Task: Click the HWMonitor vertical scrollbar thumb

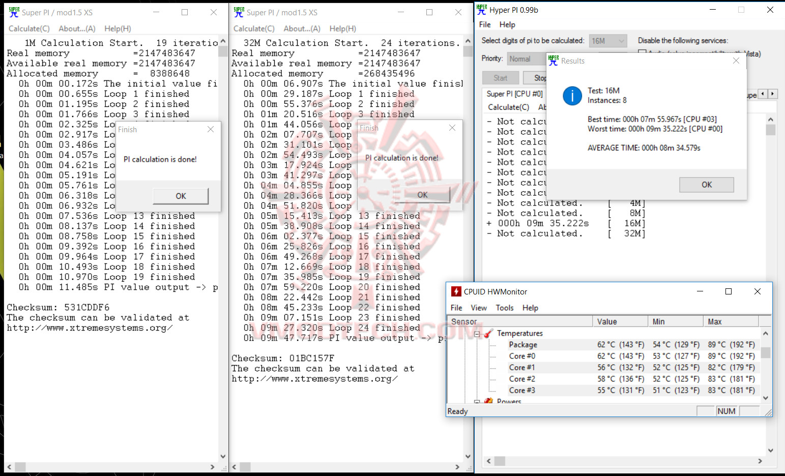Action: tap(766, 352)
